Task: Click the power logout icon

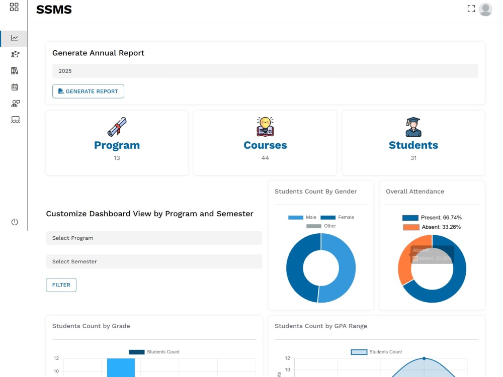Action: point(15,222)
